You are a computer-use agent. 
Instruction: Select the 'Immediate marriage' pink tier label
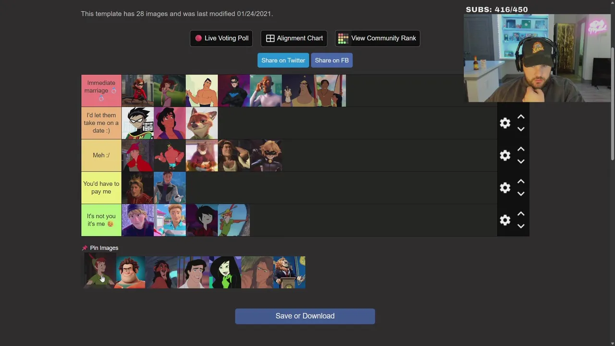tap(101, 91)
